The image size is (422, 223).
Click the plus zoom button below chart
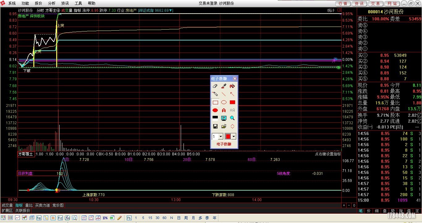(344, 205)
